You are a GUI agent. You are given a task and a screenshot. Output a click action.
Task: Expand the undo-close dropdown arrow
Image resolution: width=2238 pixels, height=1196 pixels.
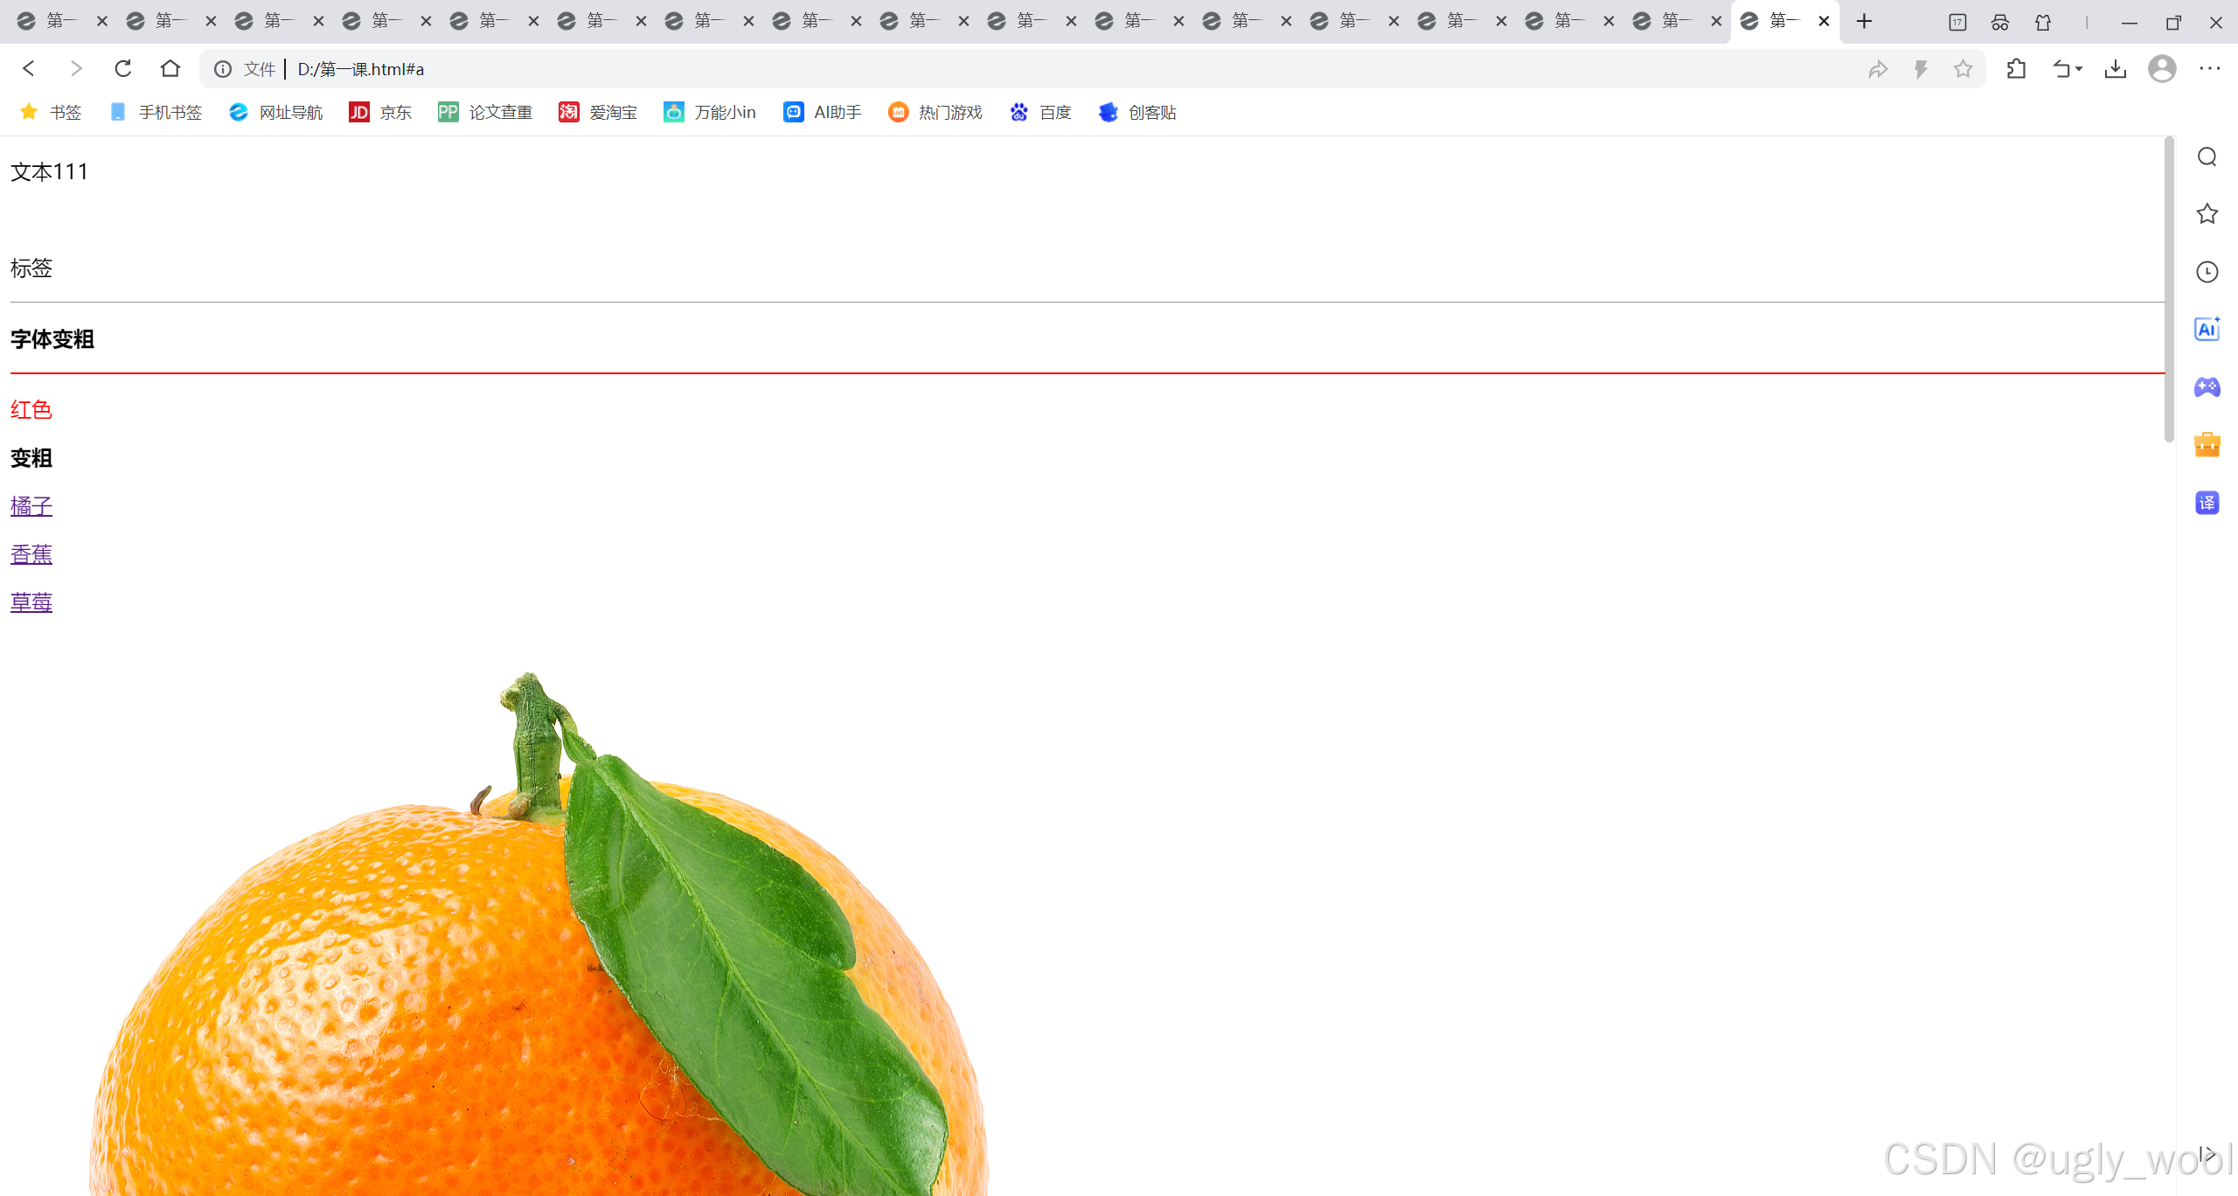point(2080,68)
